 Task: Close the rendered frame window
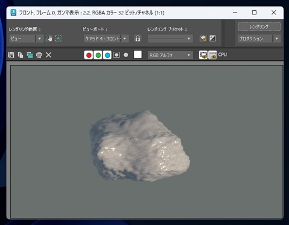tap(273, 13)
